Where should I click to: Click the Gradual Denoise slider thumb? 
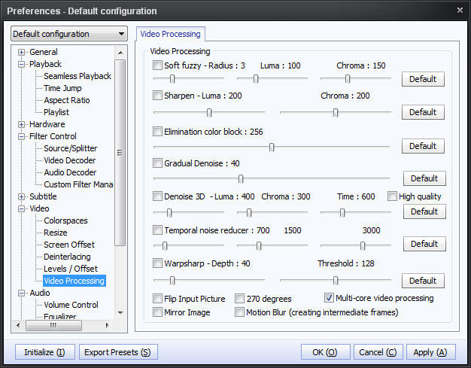pos(241,179)
